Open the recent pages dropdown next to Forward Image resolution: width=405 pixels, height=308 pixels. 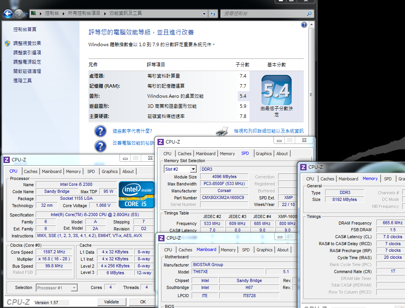[26, 14]
